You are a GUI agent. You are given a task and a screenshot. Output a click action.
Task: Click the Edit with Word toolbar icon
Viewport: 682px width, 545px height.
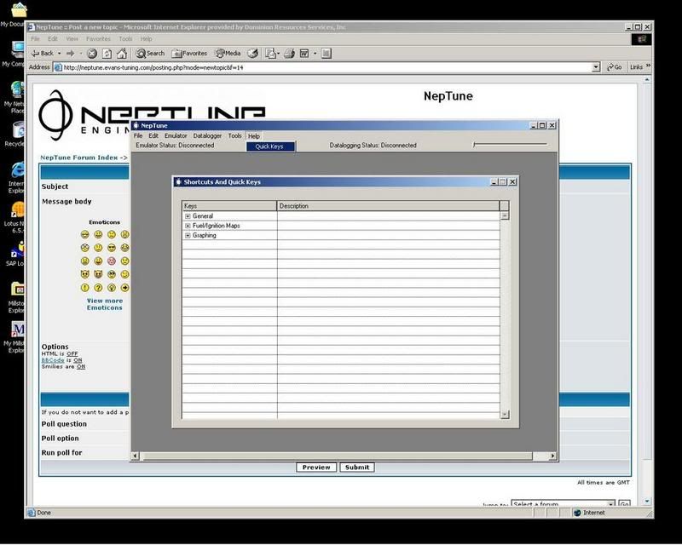304,54
